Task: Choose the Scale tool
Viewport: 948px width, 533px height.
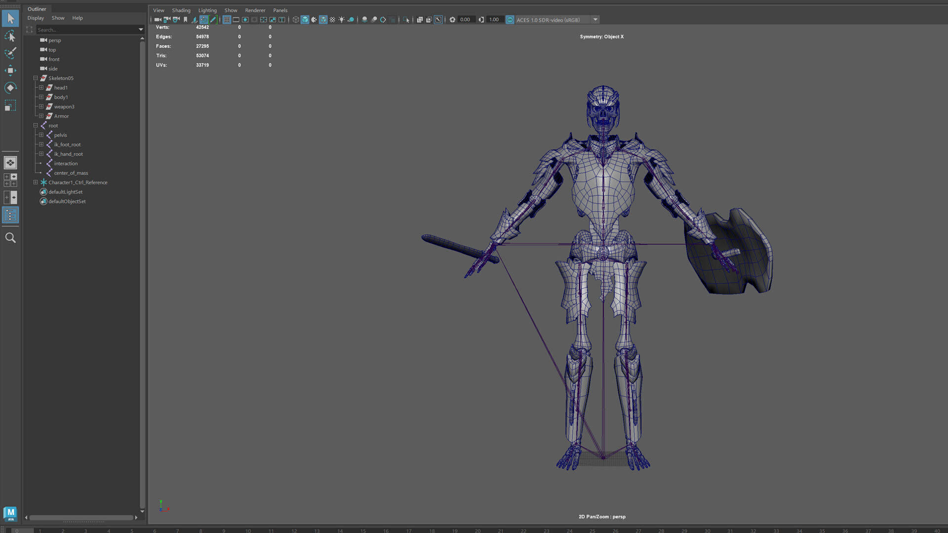Action: [10, 106]
